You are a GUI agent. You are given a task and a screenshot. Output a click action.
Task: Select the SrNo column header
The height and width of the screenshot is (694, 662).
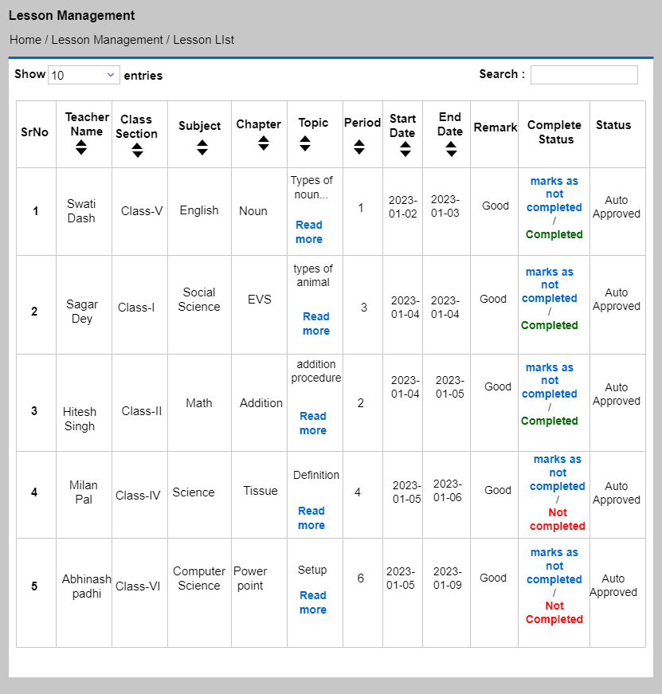(34, 132)
